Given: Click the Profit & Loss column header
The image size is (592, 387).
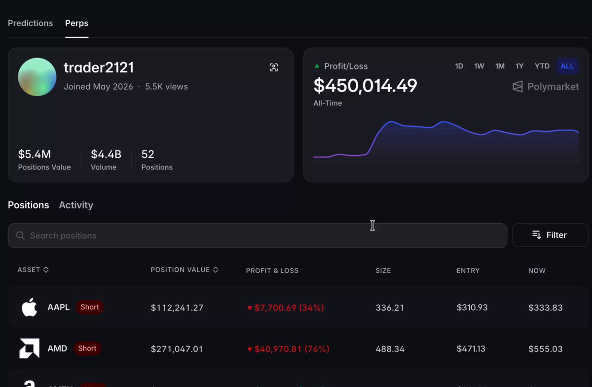Looking at the screenshot, I should pos(272,270).
